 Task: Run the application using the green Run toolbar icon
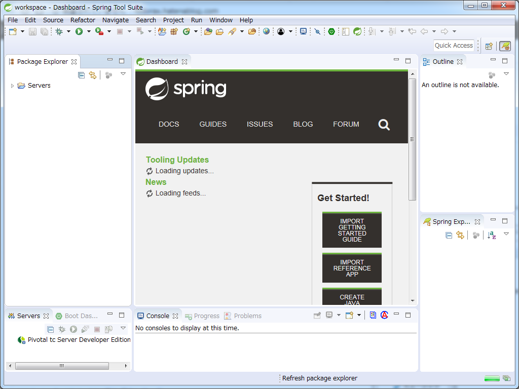coord(79,31)
